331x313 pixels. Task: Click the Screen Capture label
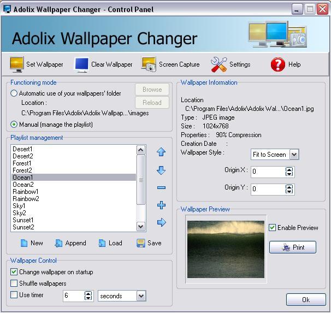coord(179,64)
